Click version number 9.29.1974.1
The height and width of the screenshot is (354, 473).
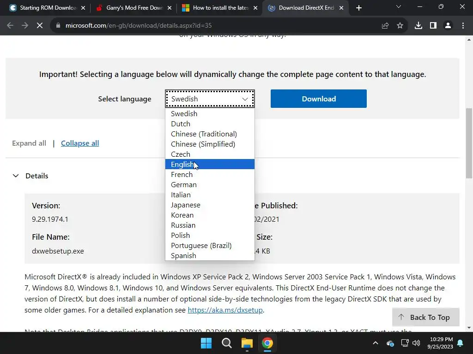click(x=50, y=219)
